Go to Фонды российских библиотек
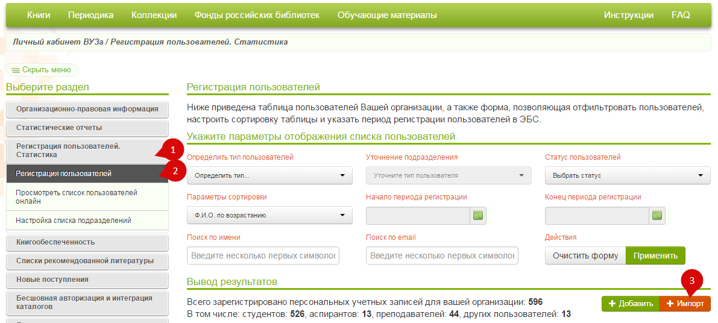 pyautogui.click(x=257, y=15)
